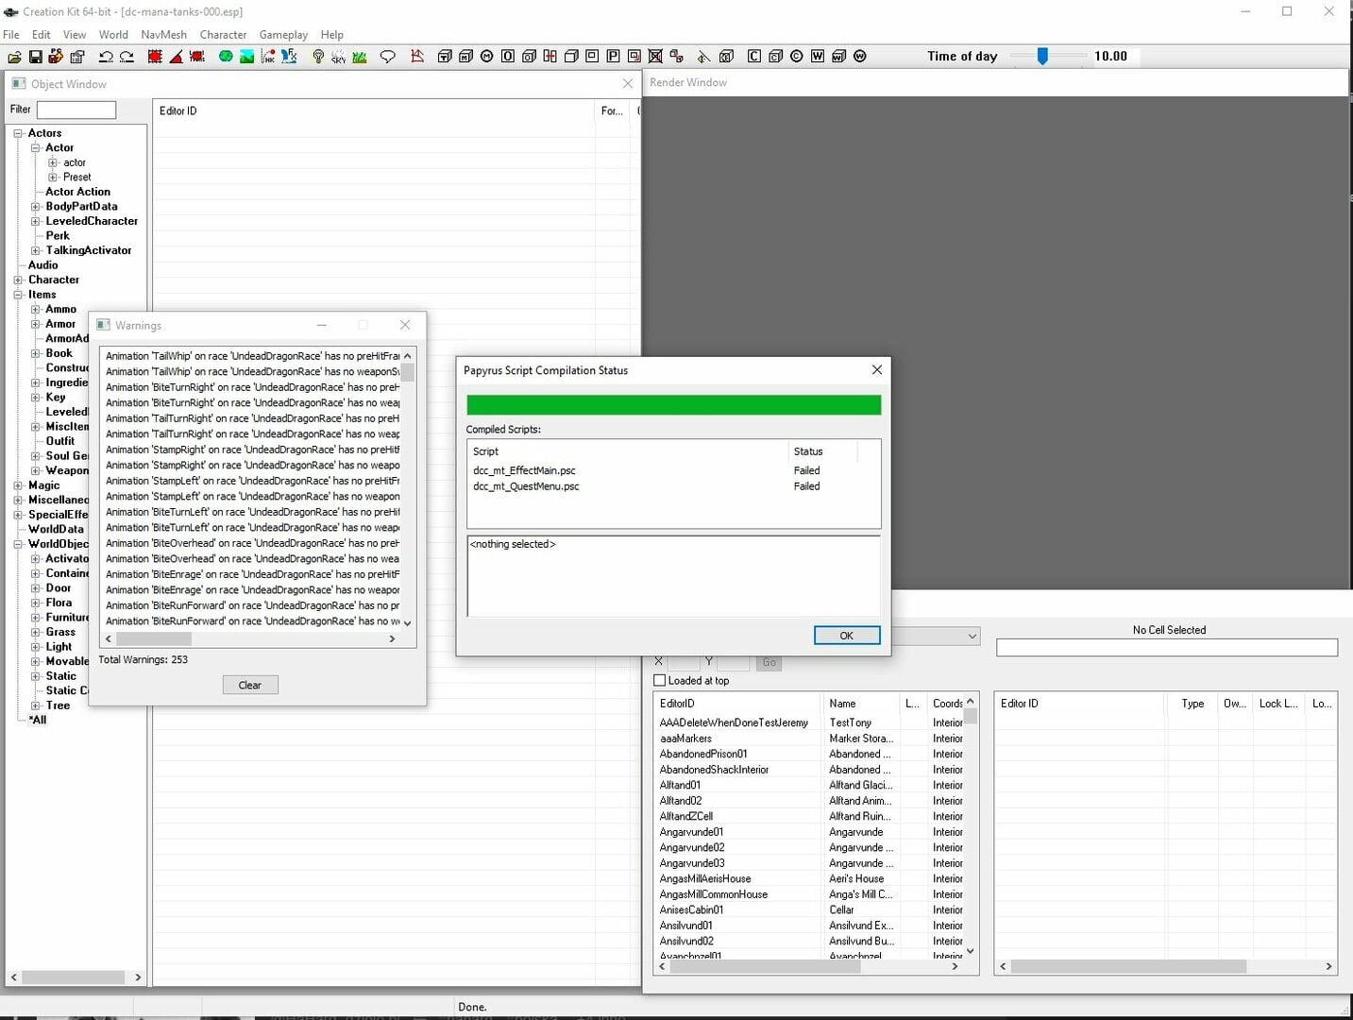Expand the Door node under WorldObjects
Screen dimensions: 1353x1020
pyautogui.click(x=36, y=588)
